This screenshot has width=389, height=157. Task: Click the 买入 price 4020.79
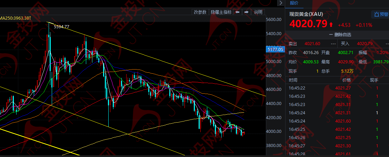[365, 44]
